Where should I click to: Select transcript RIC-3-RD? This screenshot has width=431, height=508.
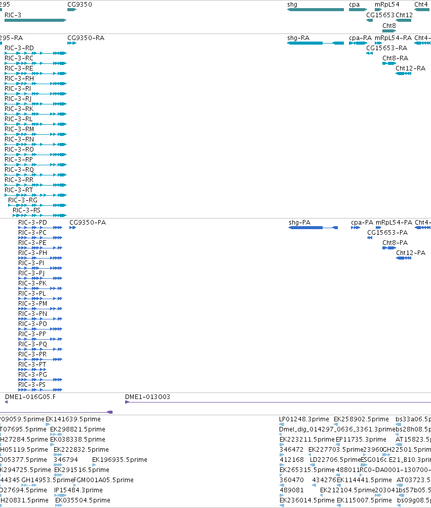pos(35,53)
